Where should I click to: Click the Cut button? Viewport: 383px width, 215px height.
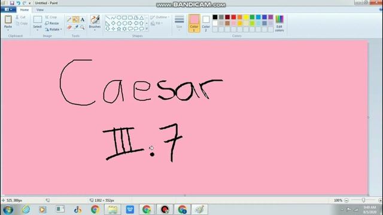[20, 17]
